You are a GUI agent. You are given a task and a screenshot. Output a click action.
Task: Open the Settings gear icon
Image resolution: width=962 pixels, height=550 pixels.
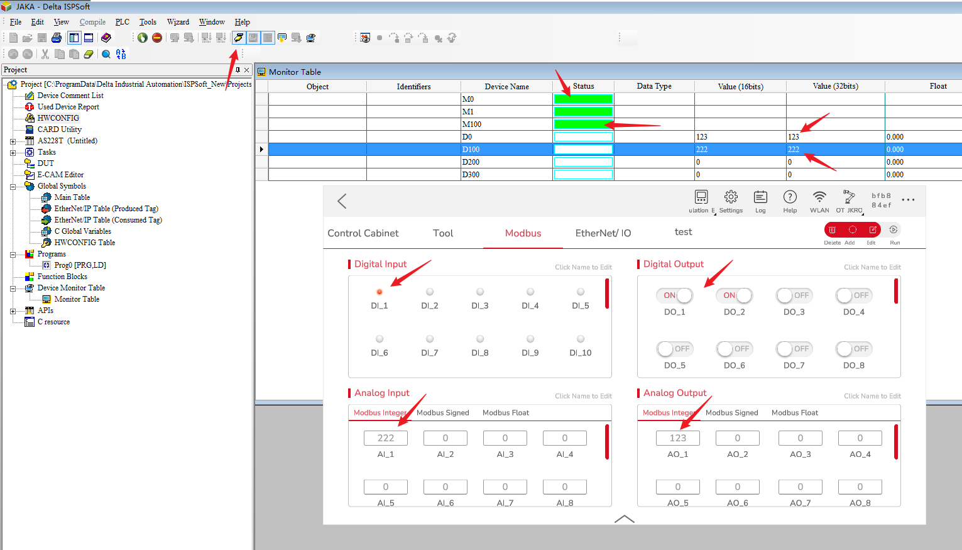(730, 197)
